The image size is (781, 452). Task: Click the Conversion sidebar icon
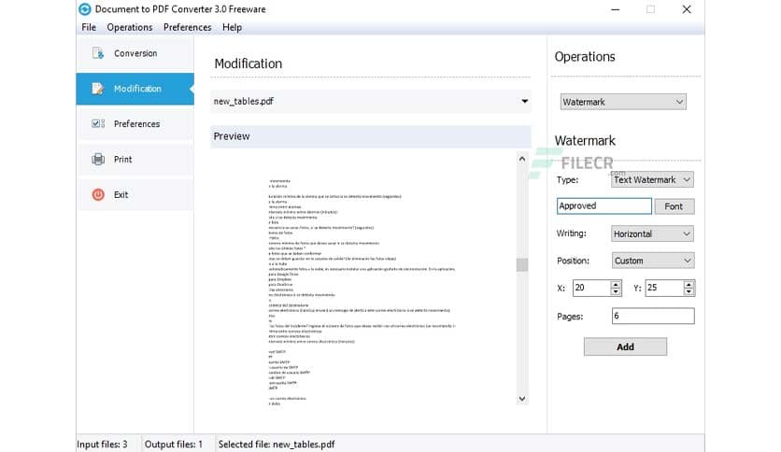(x=98, y=53)
